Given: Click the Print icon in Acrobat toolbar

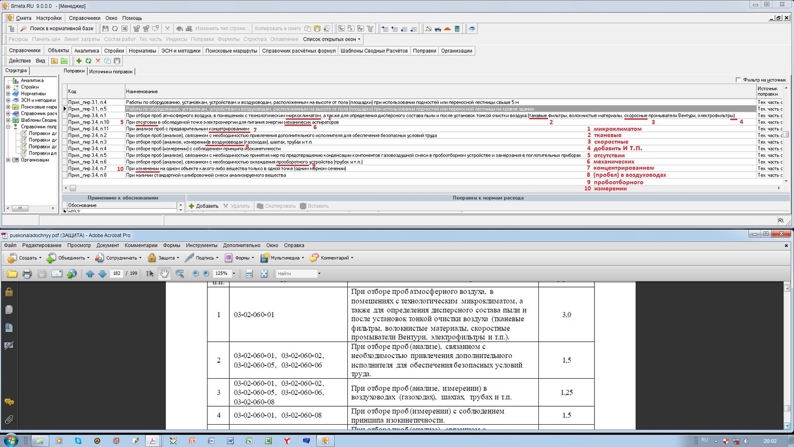Looking at the screenshot, I should click(x=27, y=273).
